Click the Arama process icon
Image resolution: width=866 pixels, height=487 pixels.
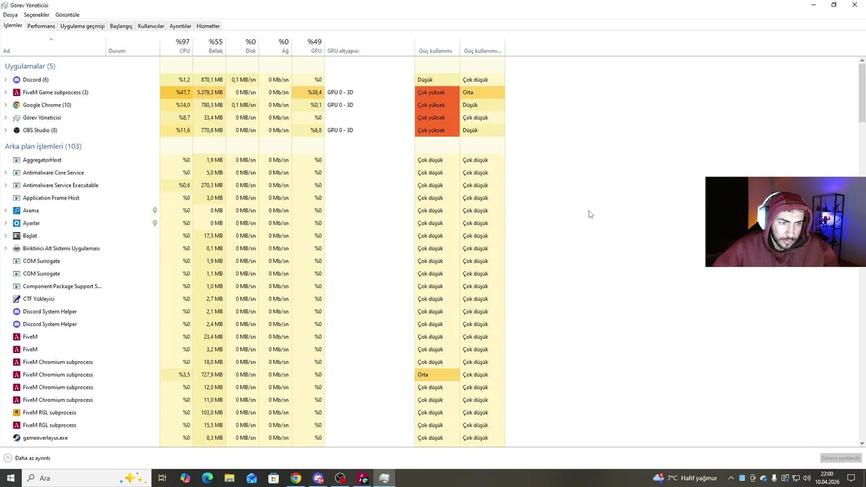(x=17, y=210)
